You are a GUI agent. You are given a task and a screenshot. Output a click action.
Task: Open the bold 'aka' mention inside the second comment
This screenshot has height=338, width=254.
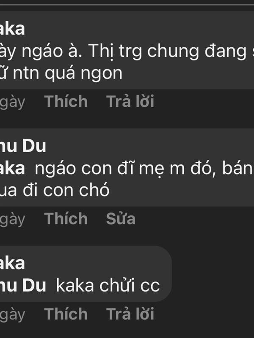coord(12,169)
